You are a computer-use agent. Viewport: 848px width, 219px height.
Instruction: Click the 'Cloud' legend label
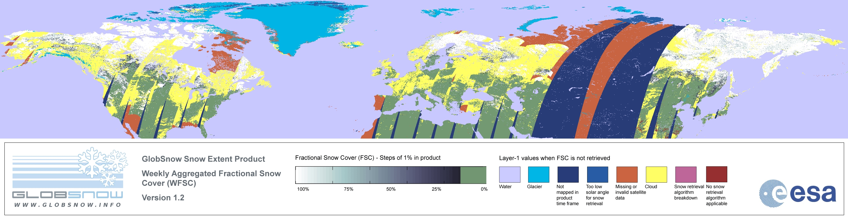coord(651,186)
